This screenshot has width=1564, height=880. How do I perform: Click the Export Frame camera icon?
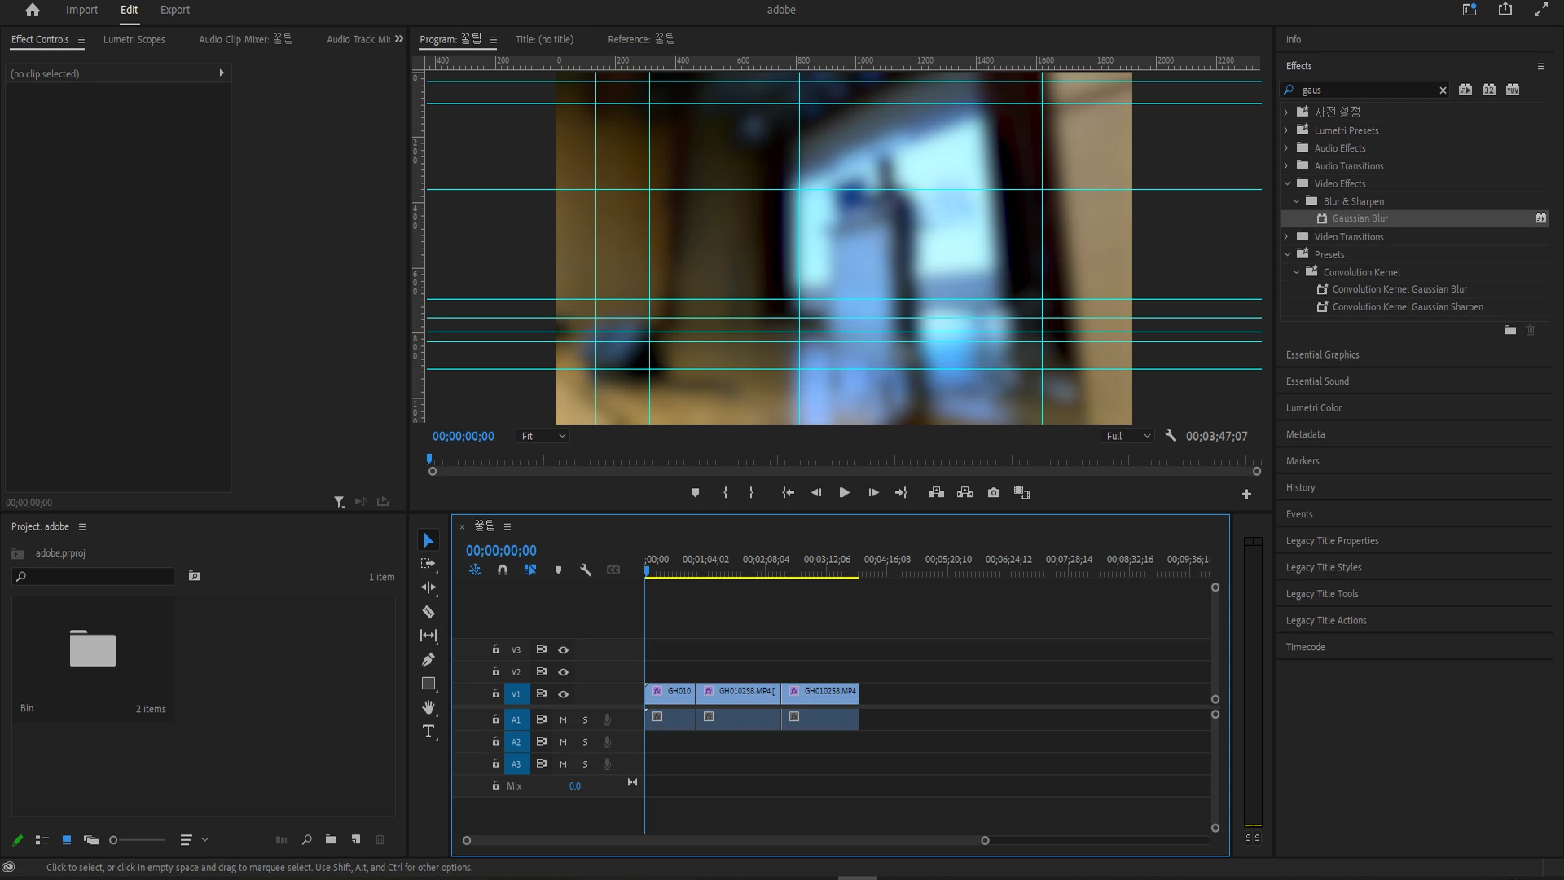pyautogui.click(x=994, y=493)
